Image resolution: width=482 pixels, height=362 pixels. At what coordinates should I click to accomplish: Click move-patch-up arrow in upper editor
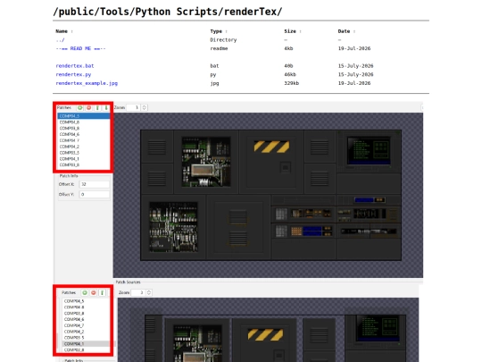[x=97, y=108]
